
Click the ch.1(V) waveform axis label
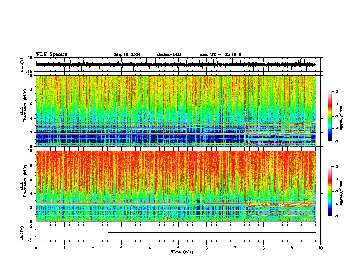tap(22, 65)
